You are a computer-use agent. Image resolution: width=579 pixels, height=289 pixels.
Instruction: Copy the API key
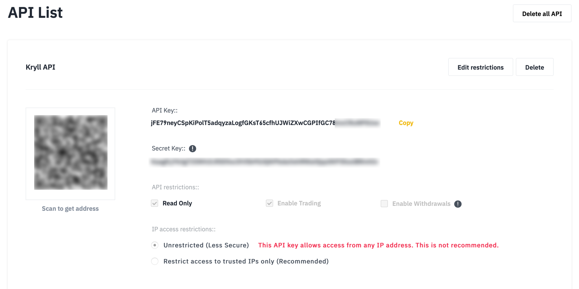point(406,123)
